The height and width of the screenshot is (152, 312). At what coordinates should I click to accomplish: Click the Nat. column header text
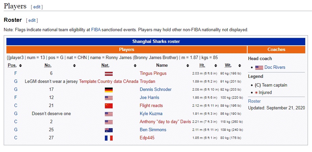pyautogui.click(x=105, y=65)
